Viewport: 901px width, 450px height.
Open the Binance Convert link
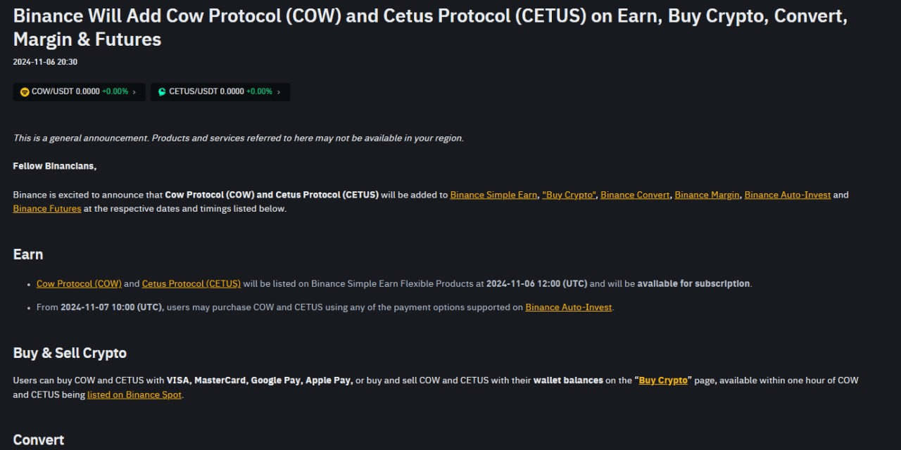[x=635, y=195]
